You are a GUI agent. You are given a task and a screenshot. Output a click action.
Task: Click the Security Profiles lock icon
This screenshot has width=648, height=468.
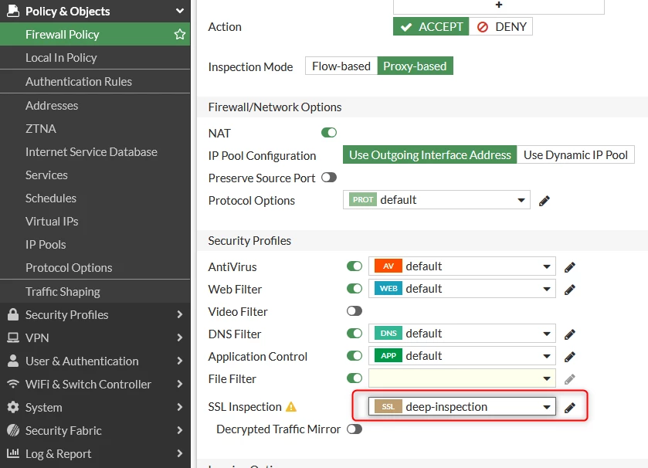tap(13, 314)
